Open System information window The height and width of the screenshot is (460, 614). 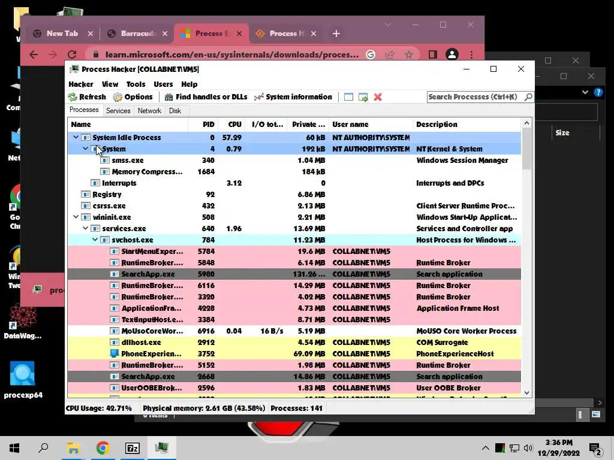click(293, 97)
